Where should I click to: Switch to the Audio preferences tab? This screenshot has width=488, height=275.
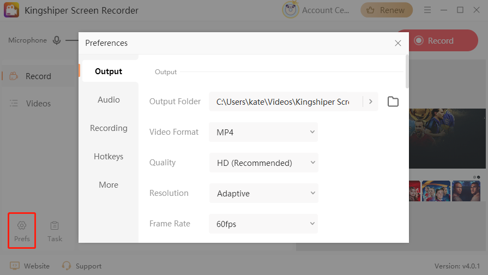point(109,100)
